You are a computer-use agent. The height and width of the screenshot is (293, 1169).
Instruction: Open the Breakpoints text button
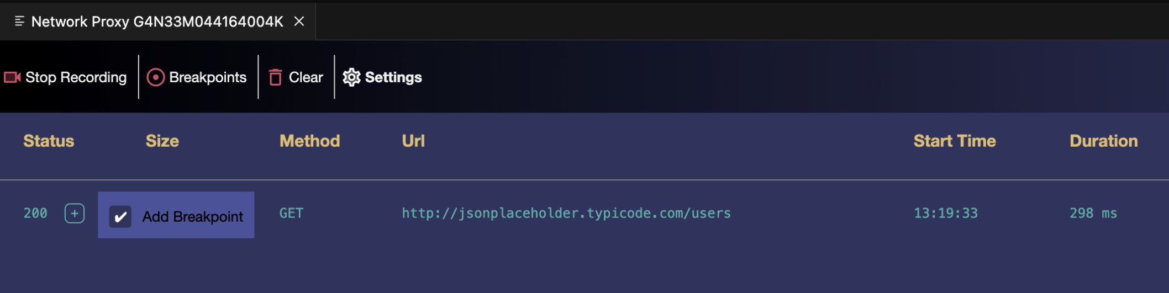(x=208, y=77)
